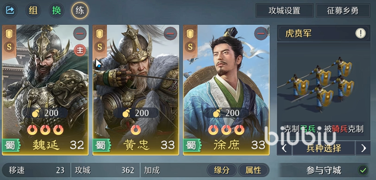Open the 兵种选择 selector
This screenshot has width=376, height=180.
tap(323, 148)
